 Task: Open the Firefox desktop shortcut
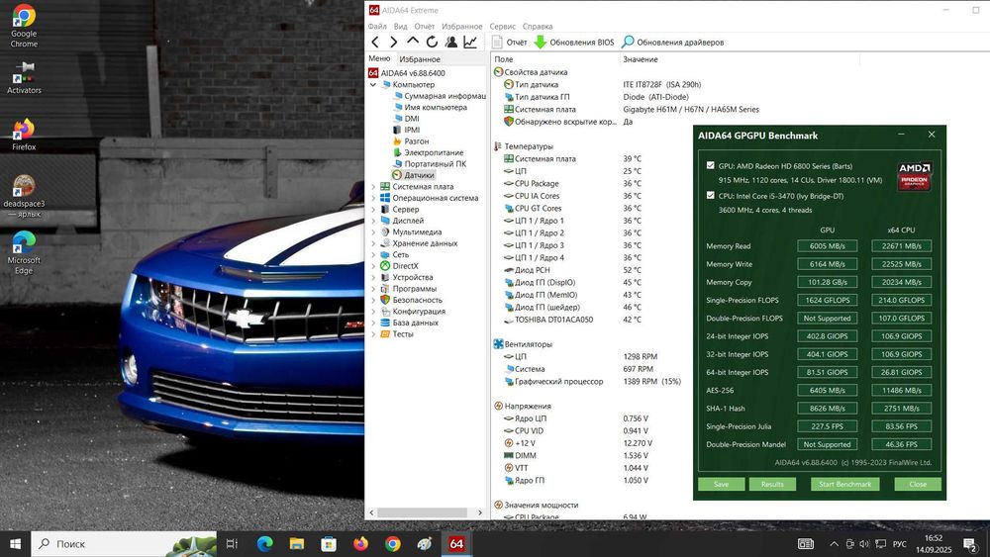point(24,135)
